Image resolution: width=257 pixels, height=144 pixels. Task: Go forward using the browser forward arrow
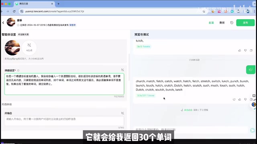point(8,12)
